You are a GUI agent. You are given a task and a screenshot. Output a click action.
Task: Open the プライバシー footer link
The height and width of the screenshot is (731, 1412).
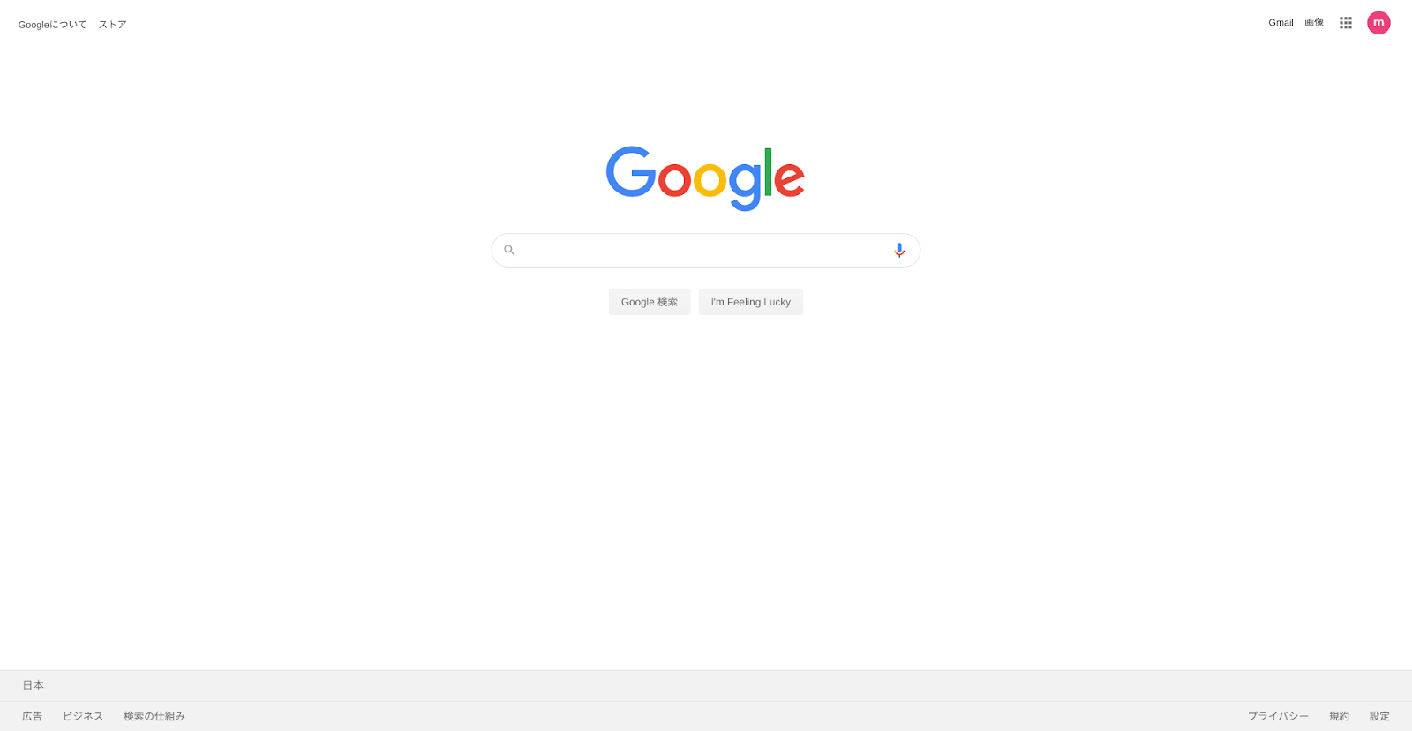[1278, 716]
